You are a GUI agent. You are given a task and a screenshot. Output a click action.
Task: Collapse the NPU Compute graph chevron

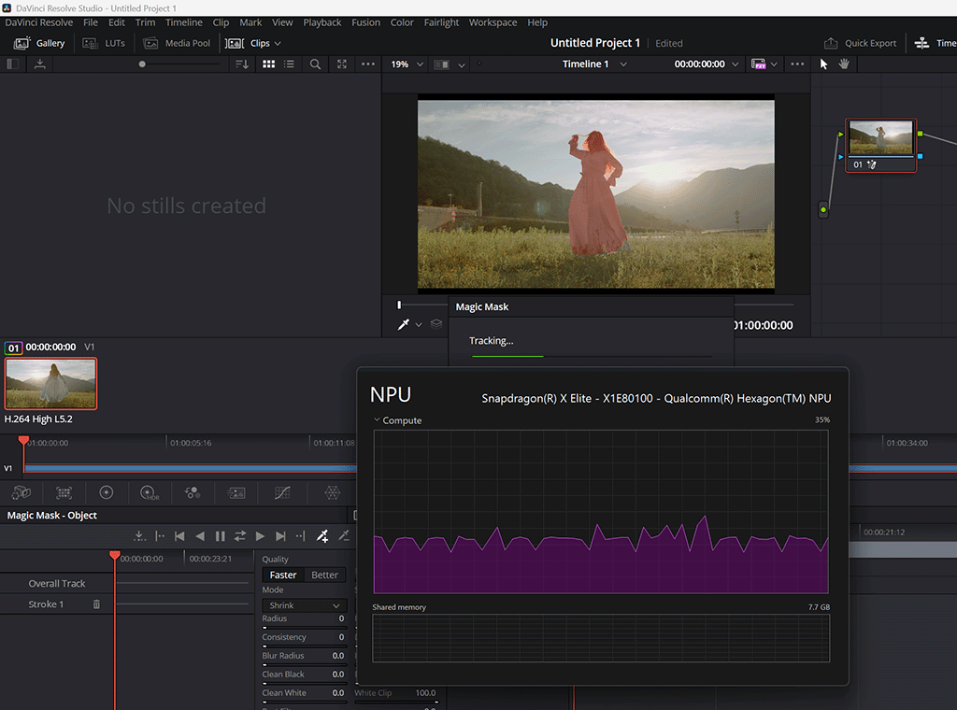click(377, 419)
